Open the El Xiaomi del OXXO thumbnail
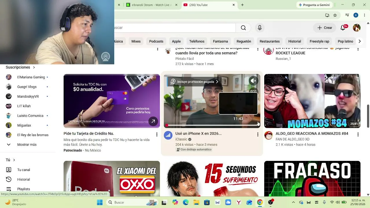The image size is (370, 208). tap(112, 179)
